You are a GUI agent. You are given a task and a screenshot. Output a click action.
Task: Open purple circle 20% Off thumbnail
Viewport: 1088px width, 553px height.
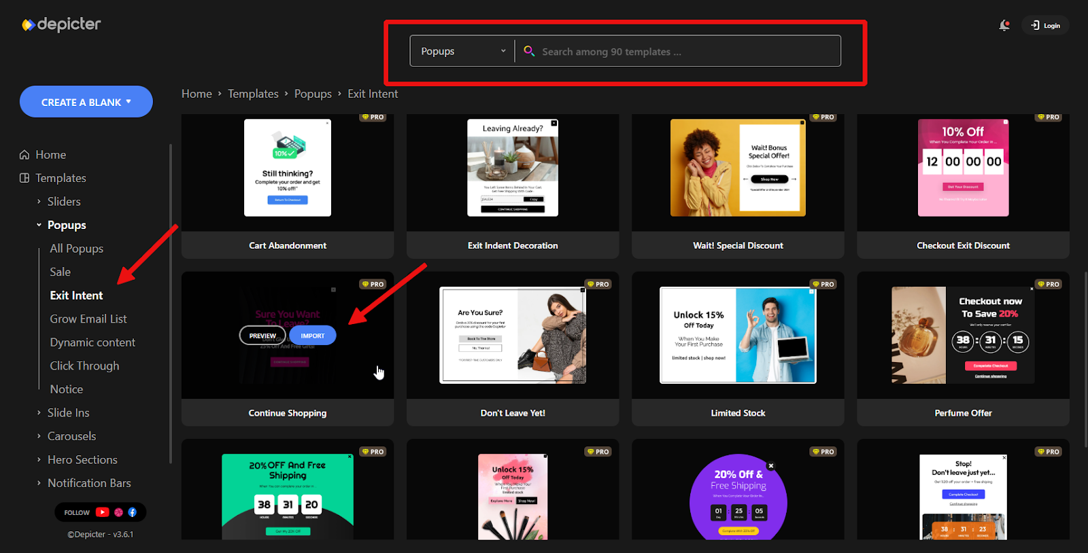click(738, 497)
